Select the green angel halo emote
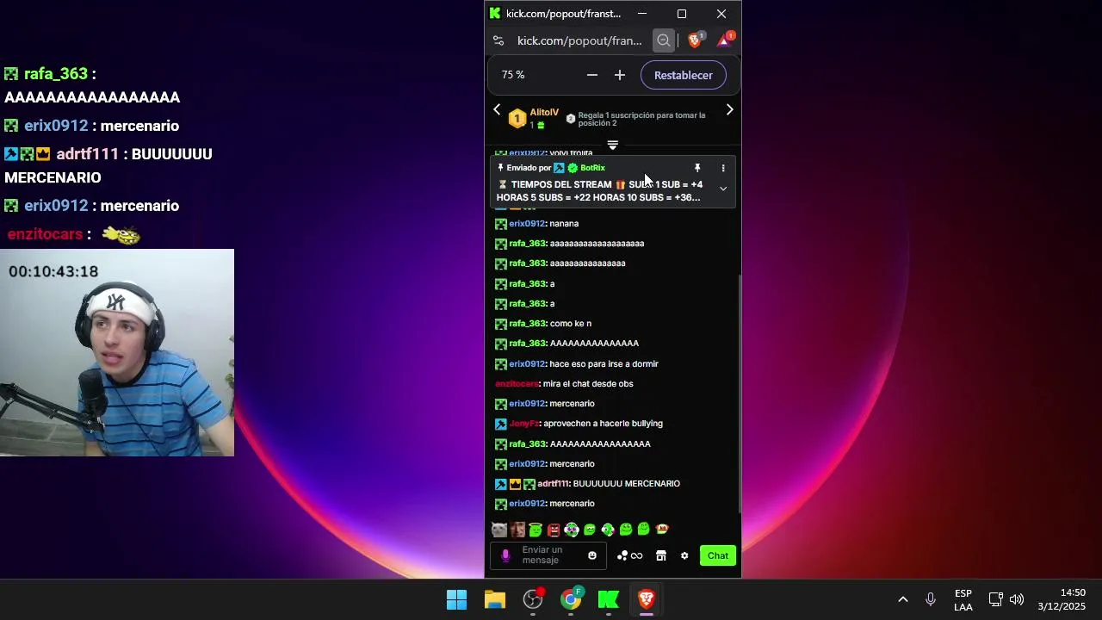 (536, 530)
